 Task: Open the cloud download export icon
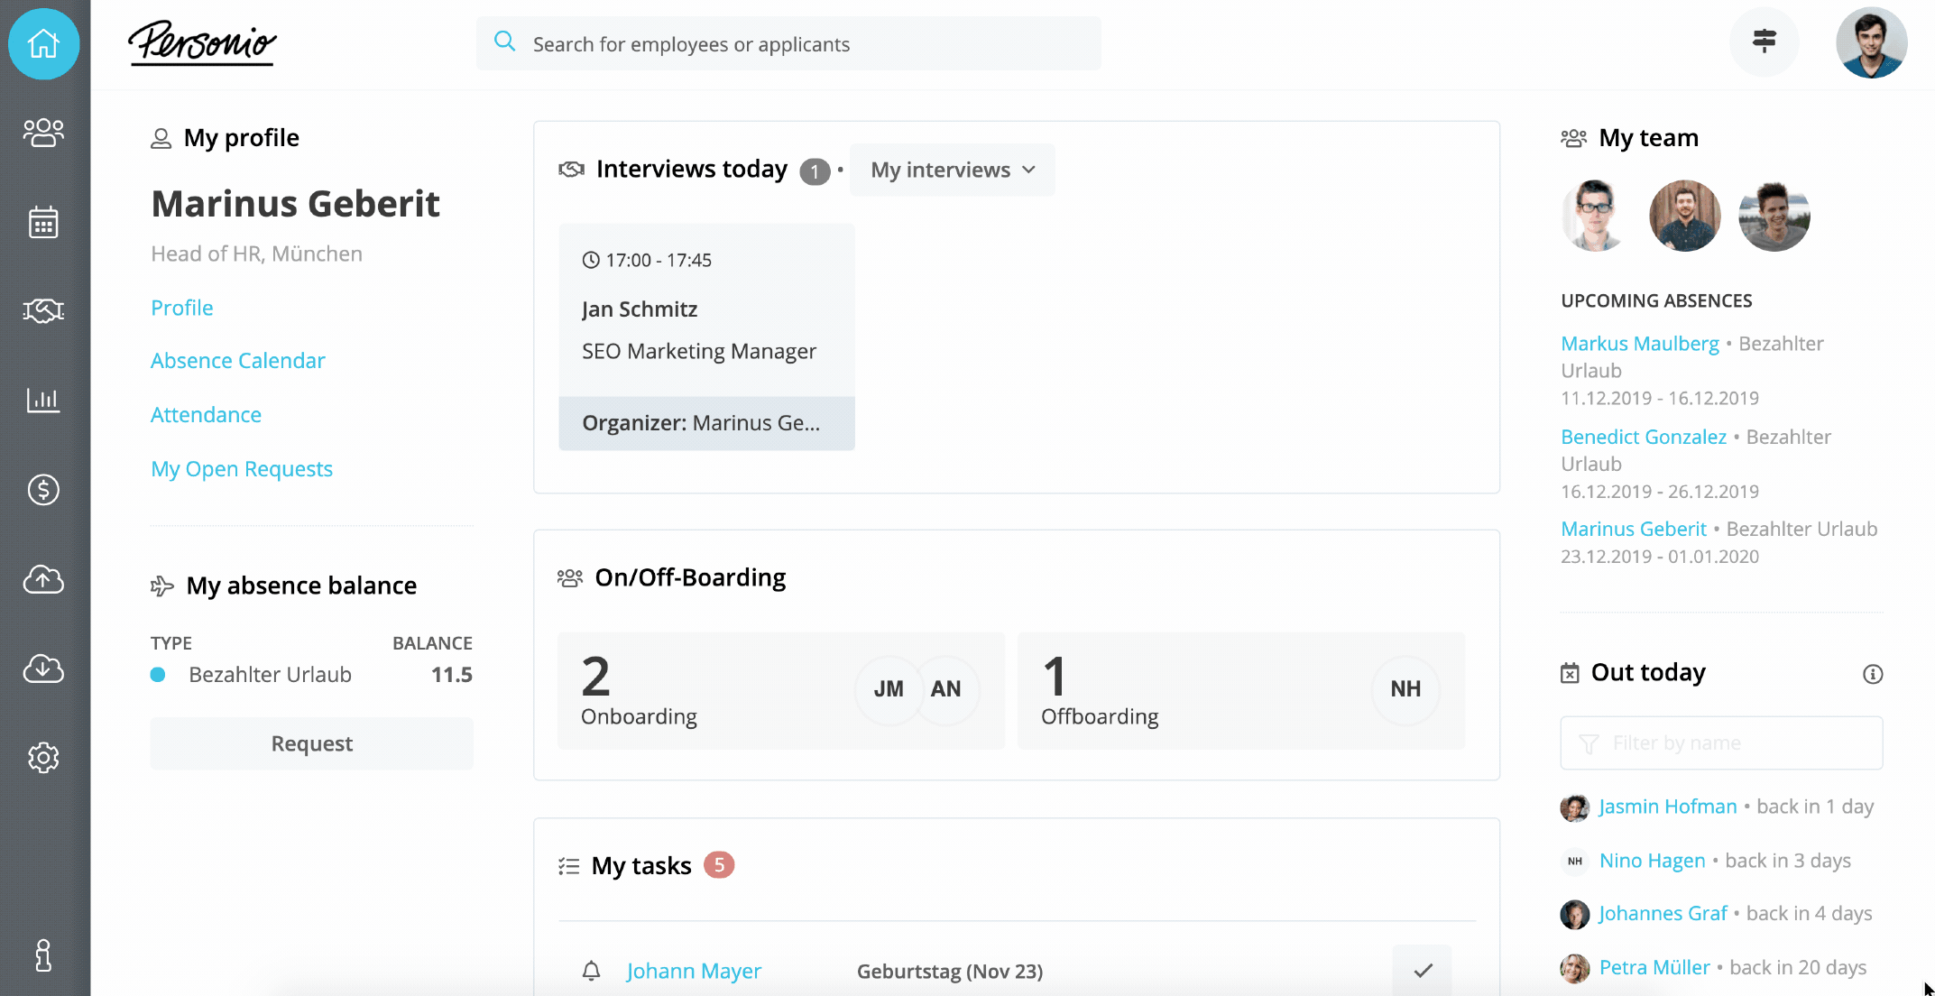coord(43,669)
